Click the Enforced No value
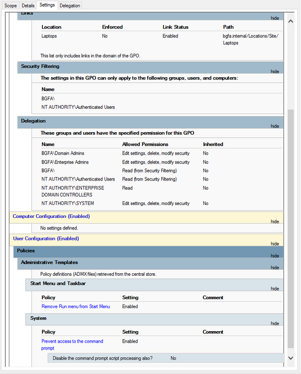Image resolution: width=301 pixels, height=374 pixels. [105, 36]
